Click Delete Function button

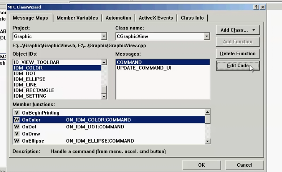coord(238,53)
